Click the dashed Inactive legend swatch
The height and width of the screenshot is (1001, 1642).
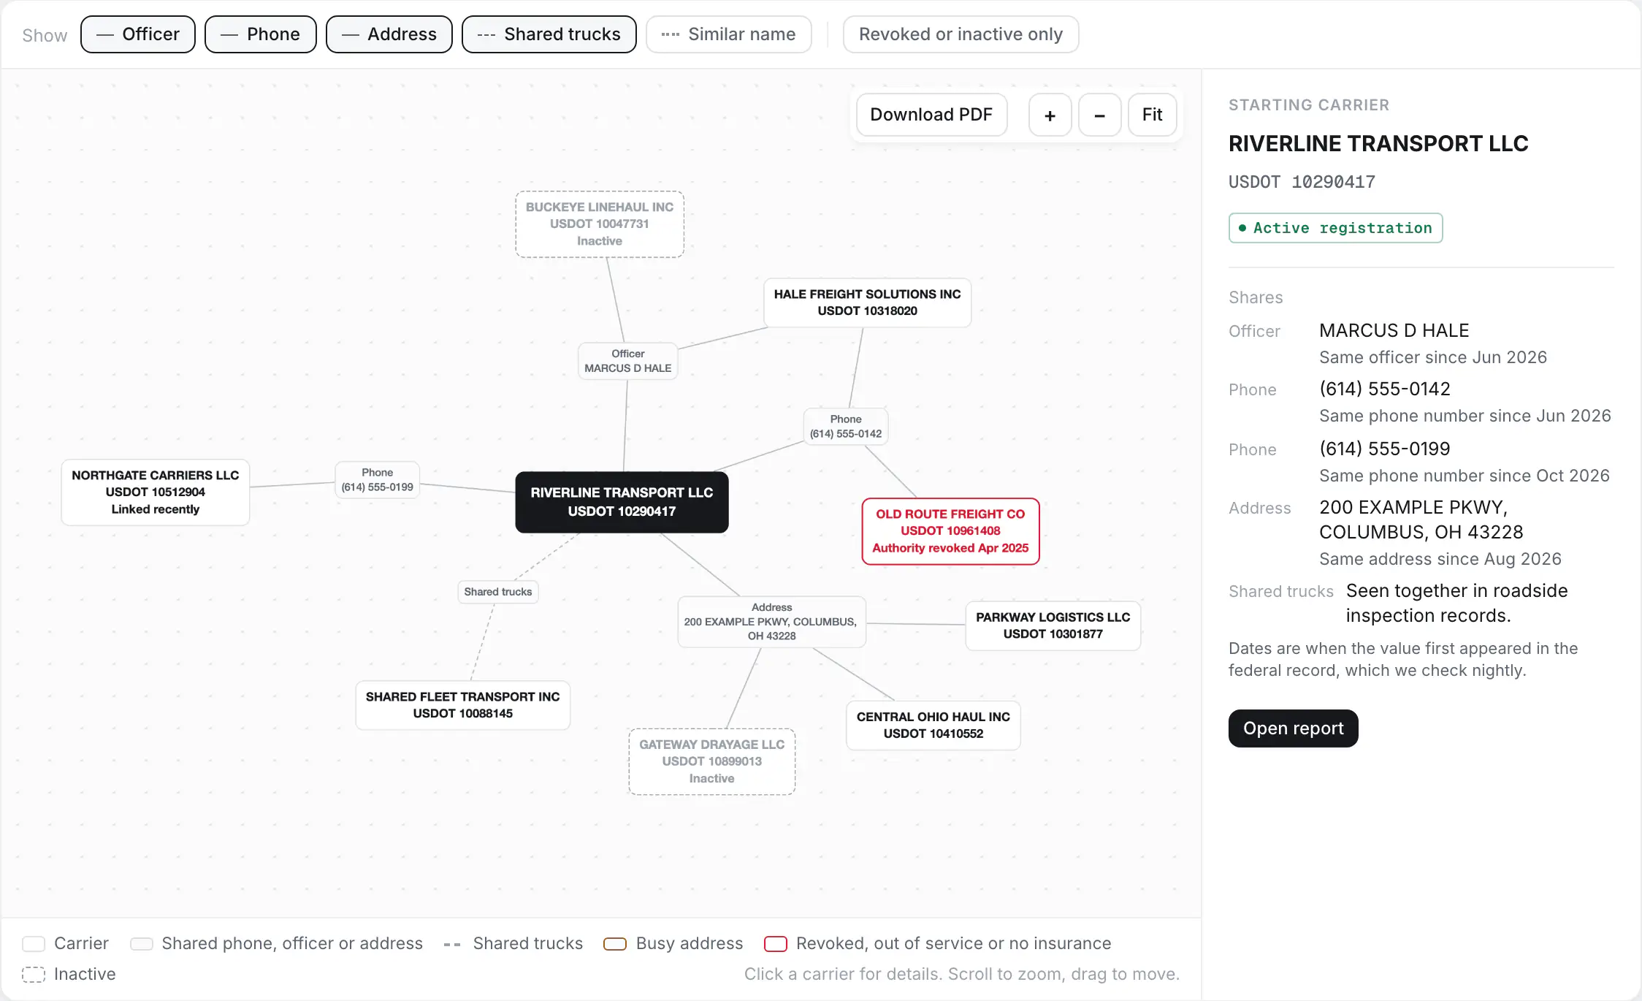coord(34,975)
